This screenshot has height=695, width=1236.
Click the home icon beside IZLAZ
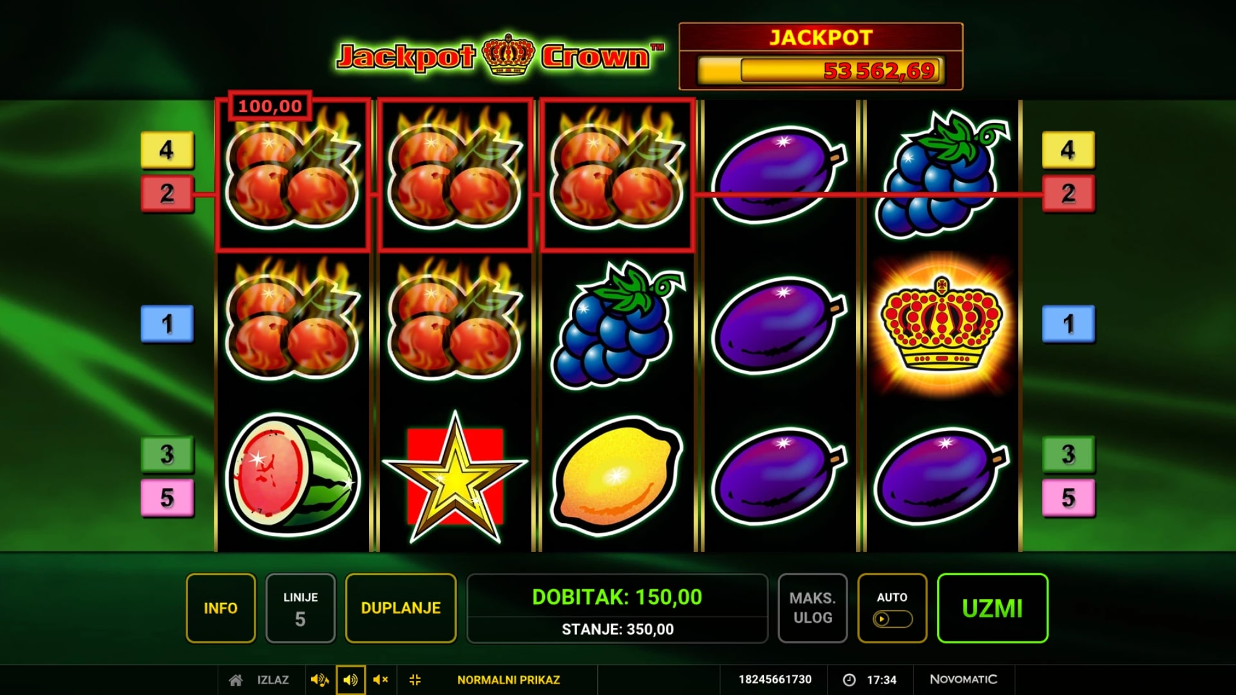pos(236,680)
